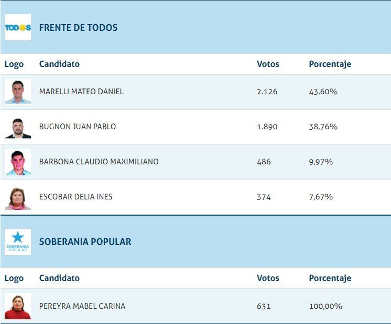
Task: Click Escobar Delia Ines's candidate photo
Action: click(18, 197)
